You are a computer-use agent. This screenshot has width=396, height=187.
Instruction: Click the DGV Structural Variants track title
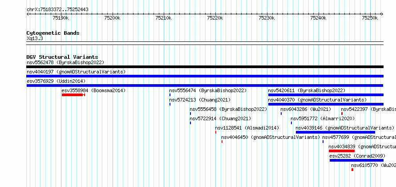click(x=62, y=57)
